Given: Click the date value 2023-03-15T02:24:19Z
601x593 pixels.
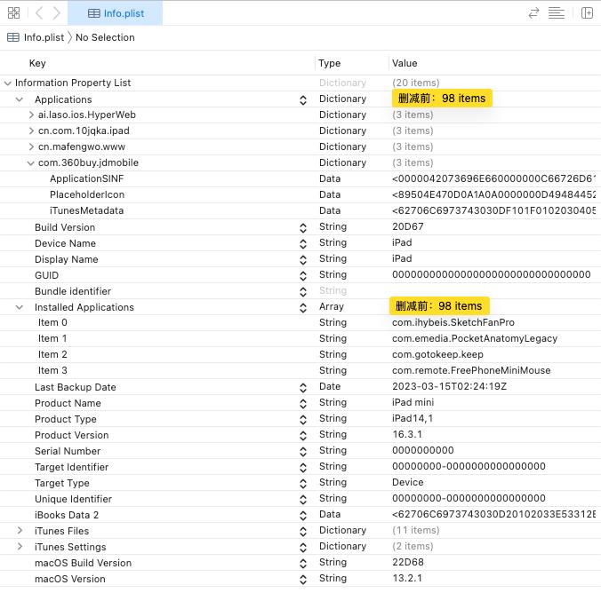Looking at the screenshot, I should 449,387.
